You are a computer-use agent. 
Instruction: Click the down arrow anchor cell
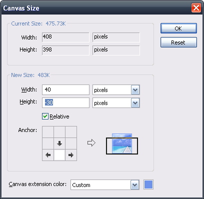(x=59, y=143)
